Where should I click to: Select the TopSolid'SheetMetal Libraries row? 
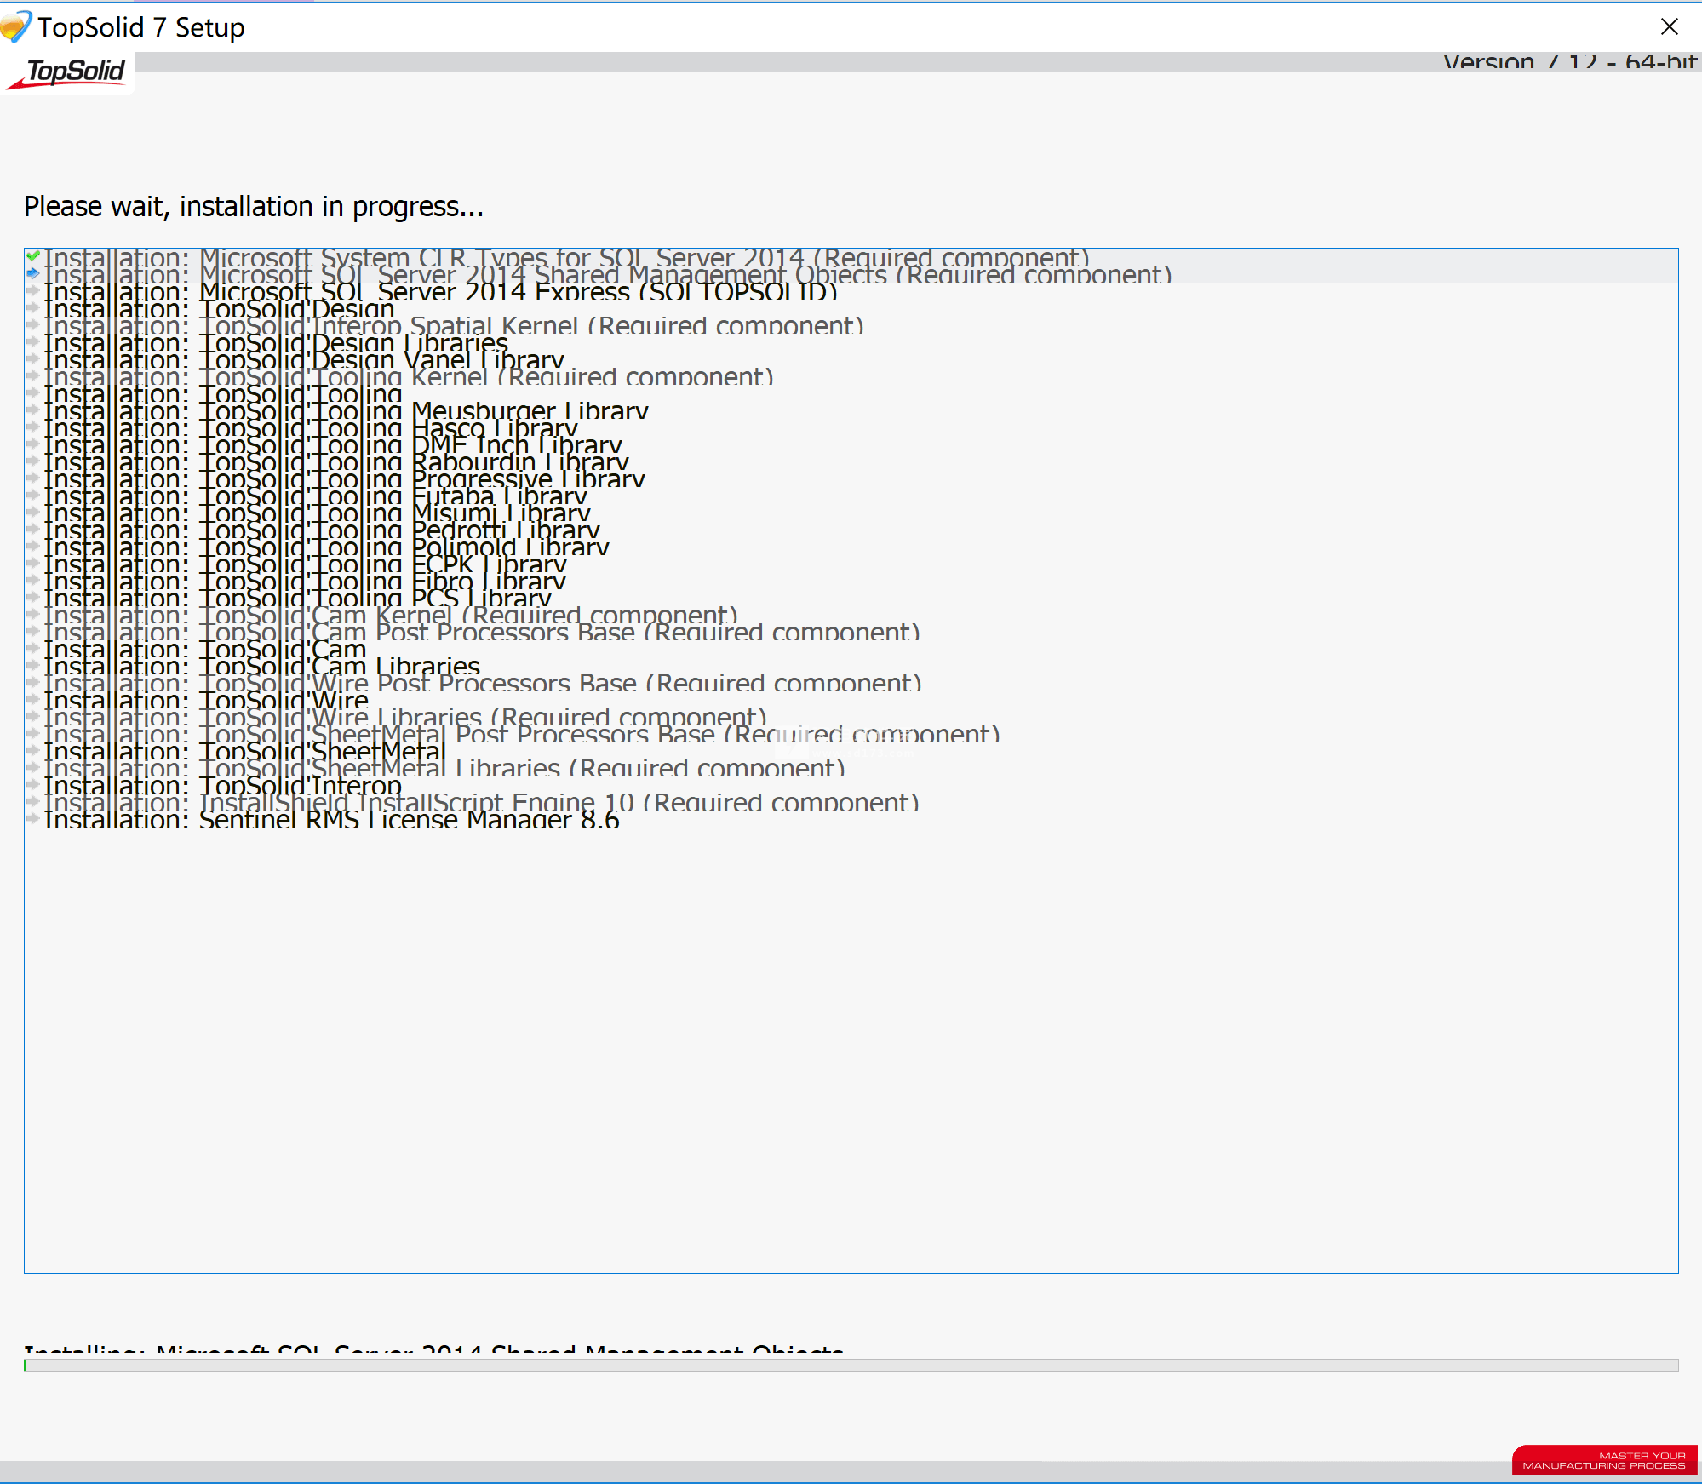[851, 768]
